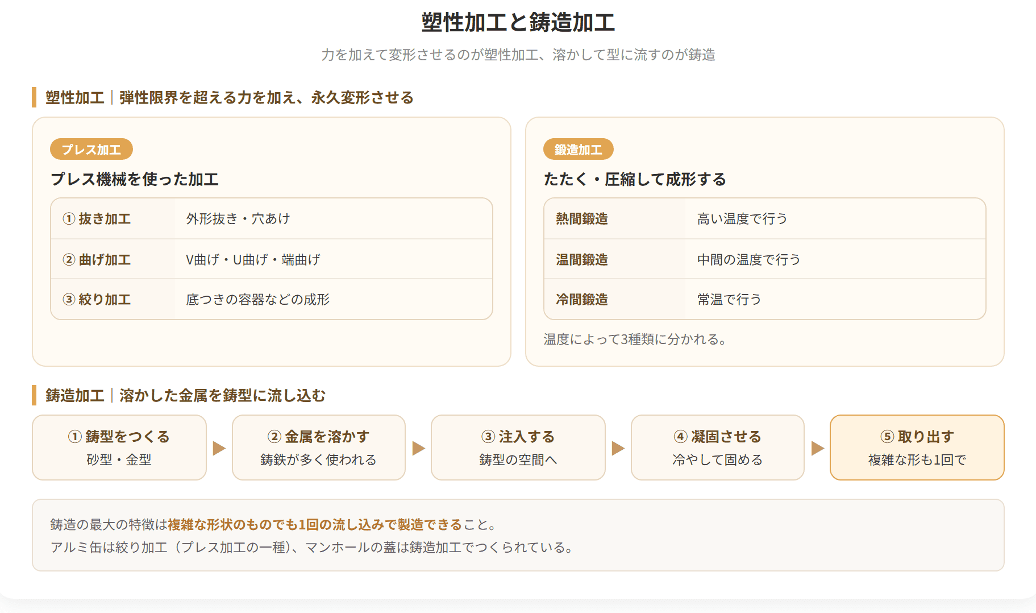Click the text 高い温度で行う

[x=742, y=219]
